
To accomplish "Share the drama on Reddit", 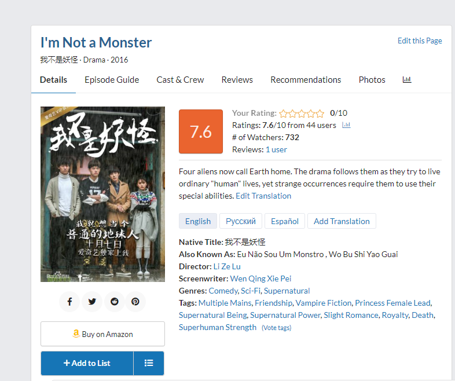I will point(113,302).
